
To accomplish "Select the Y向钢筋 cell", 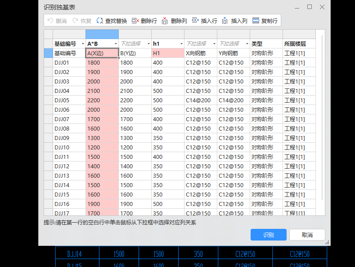I will [x=234, y=53].
